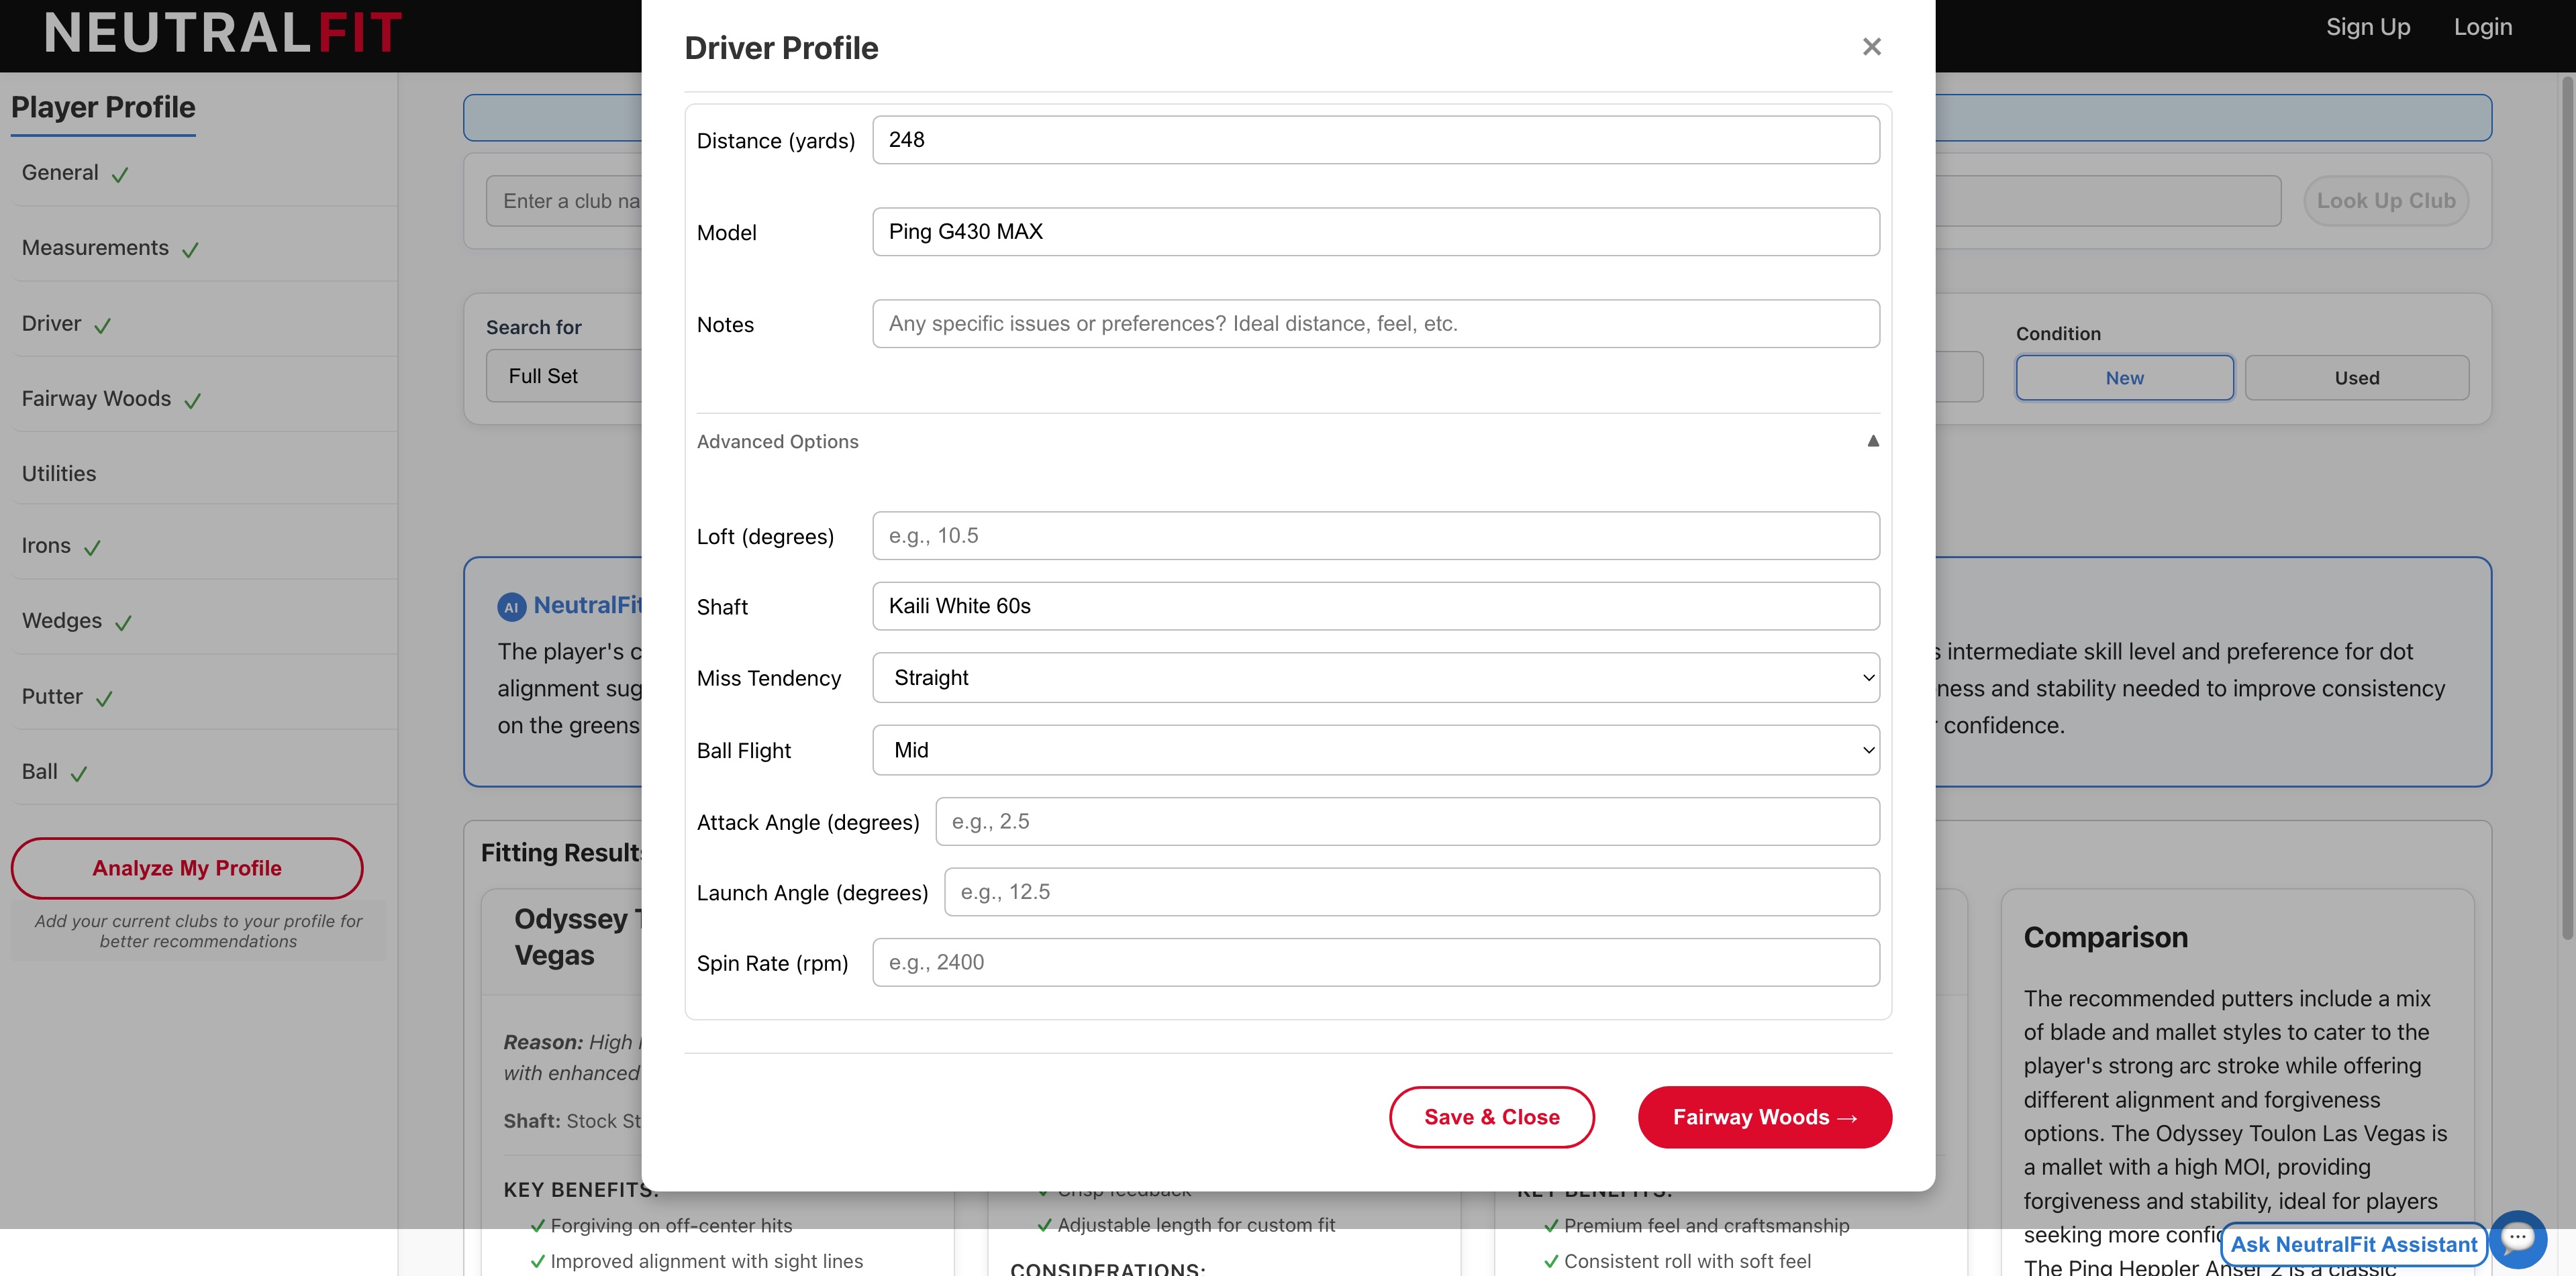This screenshot has width=2576, height=1276.
Task: Open the Ball Flight dropdown
Action: coord(1375,749)
